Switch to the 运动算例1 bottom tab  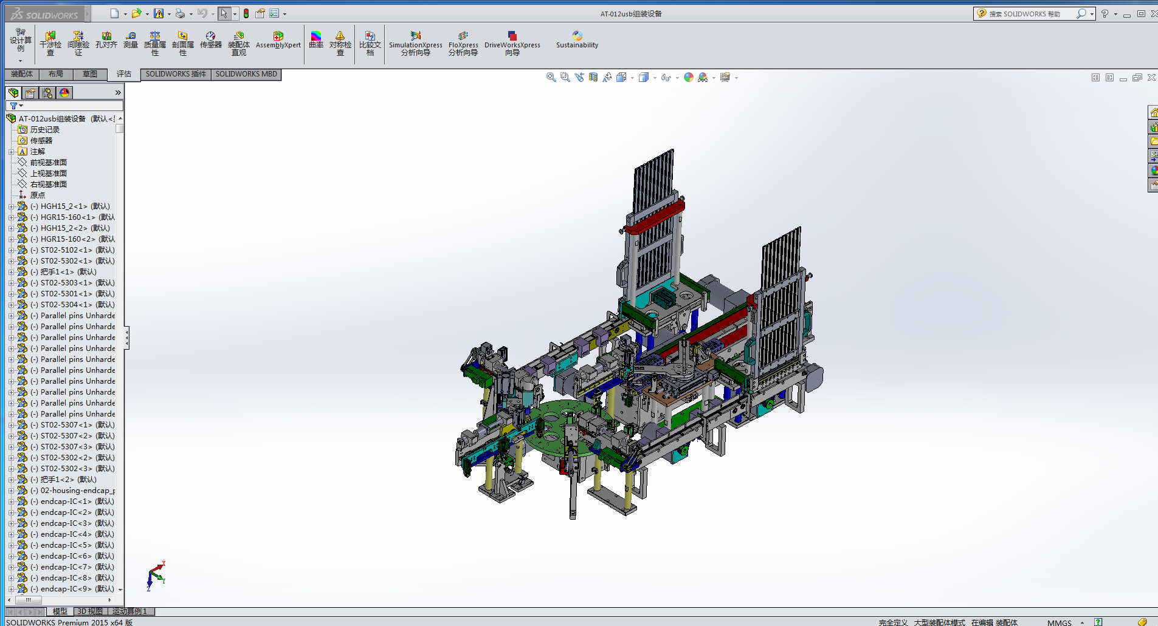click(130, 611)
